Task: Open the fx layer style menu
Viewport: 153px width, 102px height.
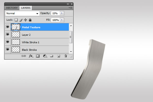Action: click(x=31, y=56)
